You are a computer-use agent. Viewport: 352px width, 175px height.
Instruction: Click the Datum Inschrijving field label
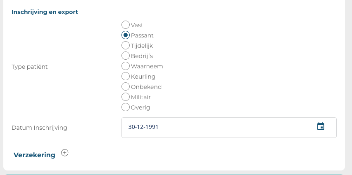click(39, 128)
